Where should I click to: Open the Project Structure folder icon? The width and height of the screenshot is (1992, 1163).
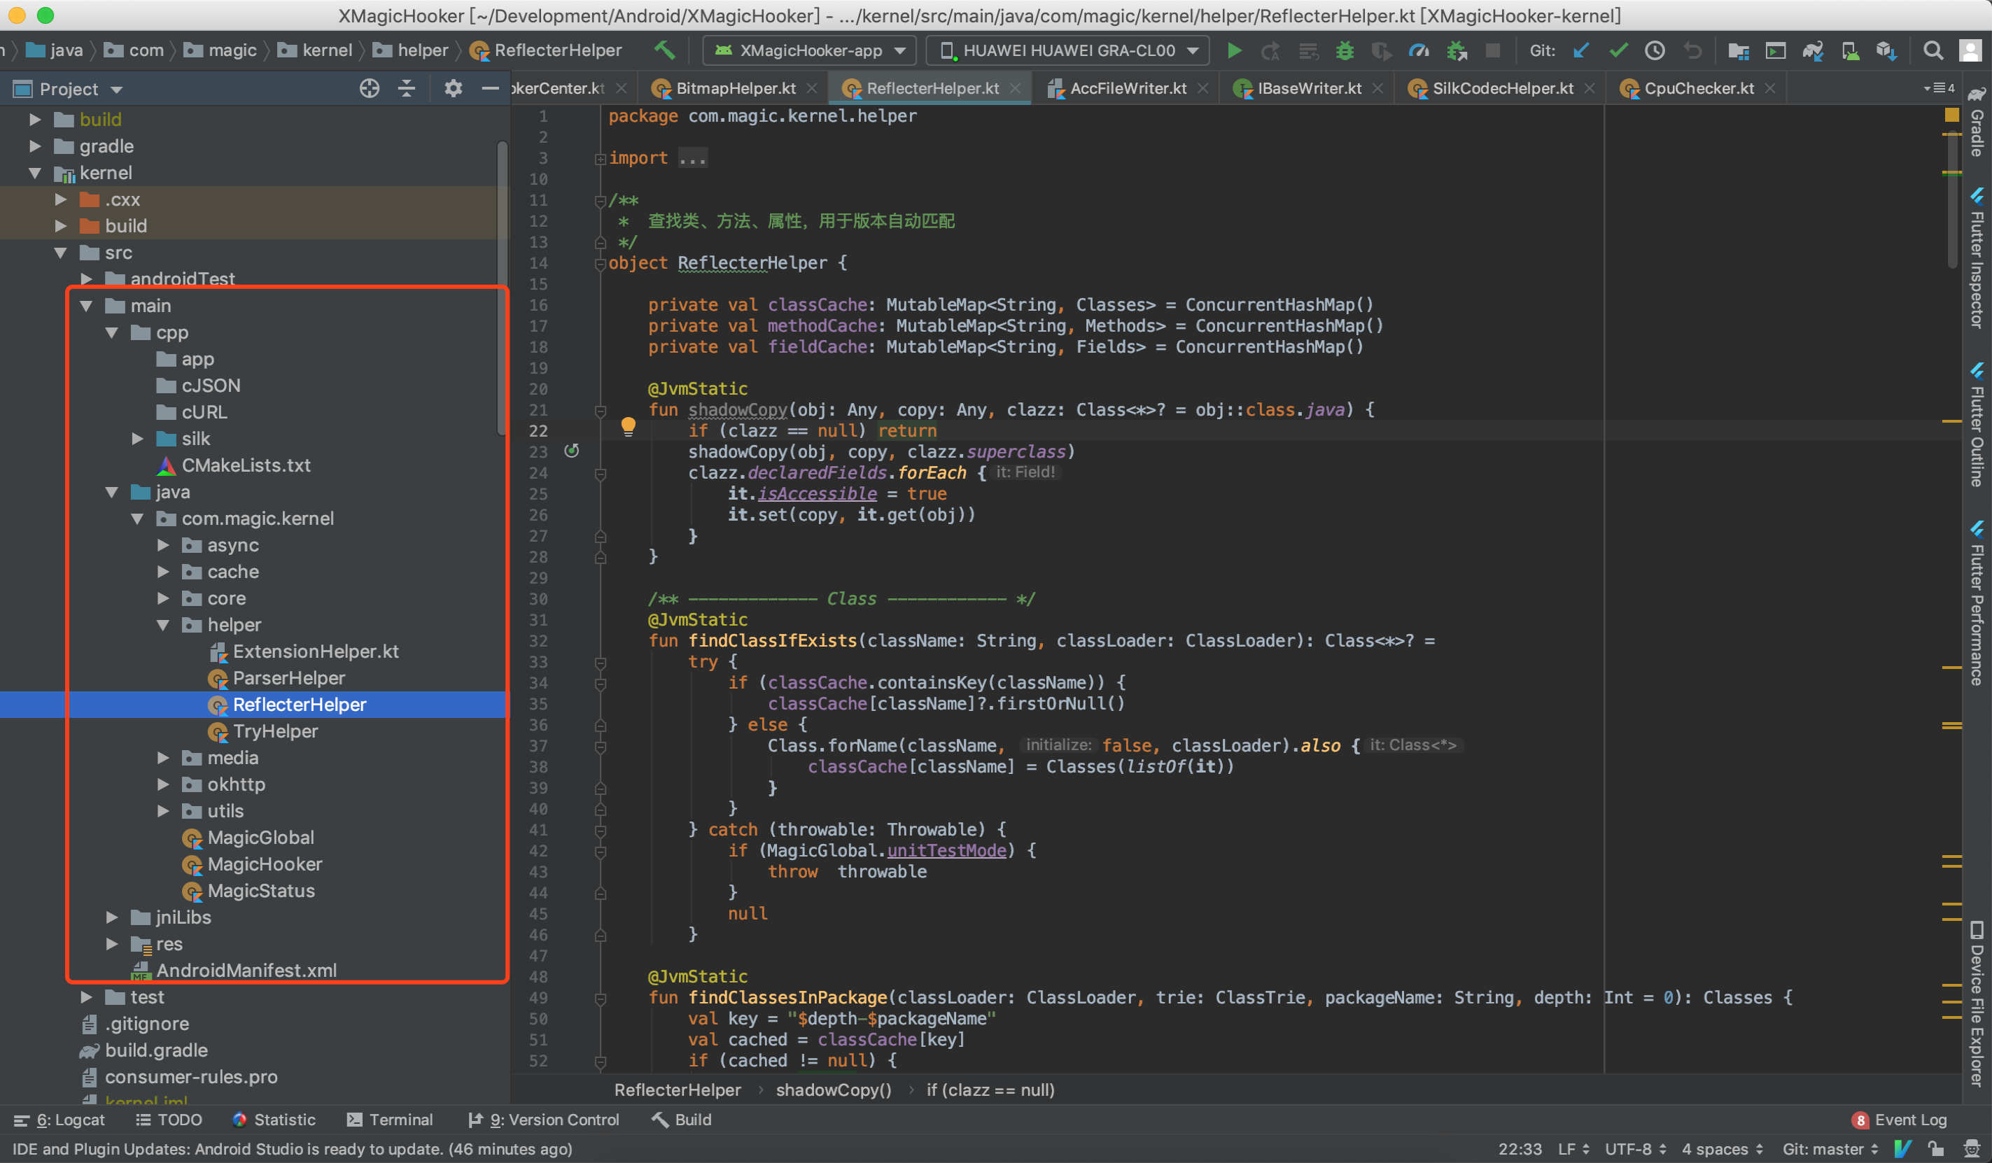point(1738,50)
